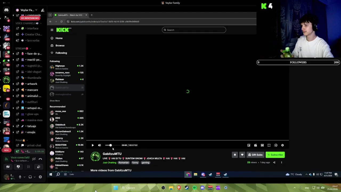
Task: Open Highman channel in Following list
Action: pyautogui.click(x=67, y=67)
